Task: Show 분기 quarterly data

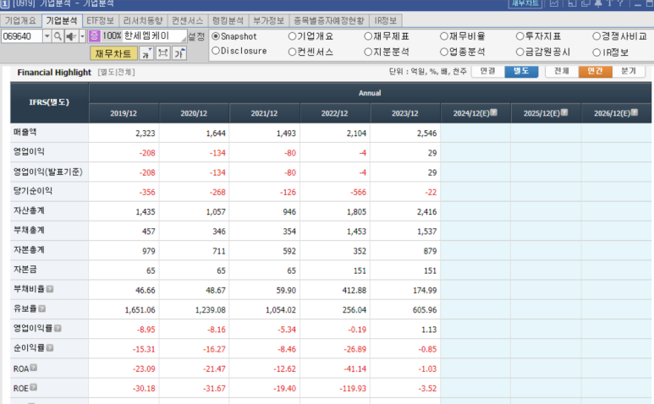Action: click(x=629, y=71)
